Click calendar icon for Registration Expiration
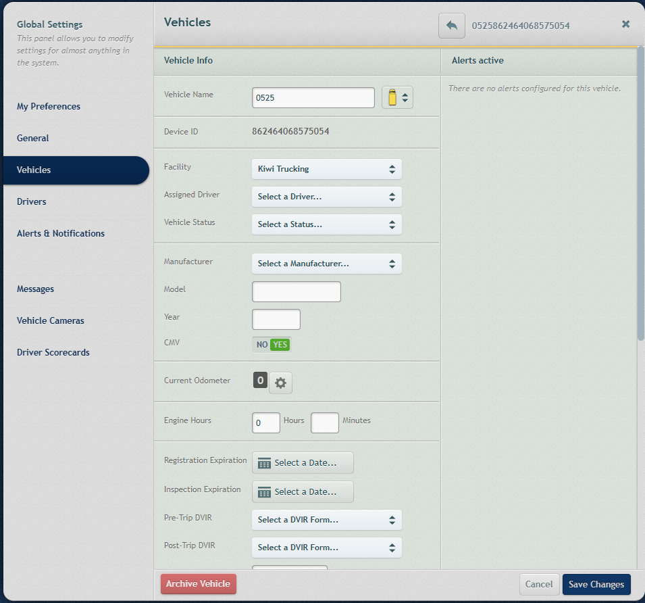This screenshot has width=645, height=603. click(x=265, y=463)
